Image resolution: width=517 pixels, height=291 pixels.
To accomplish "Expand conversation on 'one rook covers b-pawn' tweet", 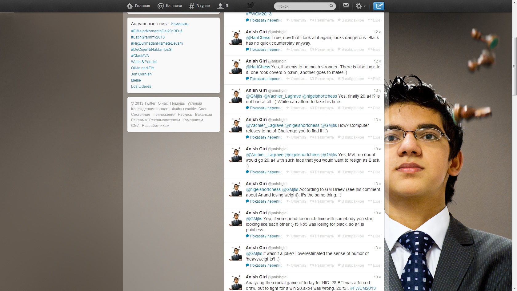I will click(x=264, y=79).
